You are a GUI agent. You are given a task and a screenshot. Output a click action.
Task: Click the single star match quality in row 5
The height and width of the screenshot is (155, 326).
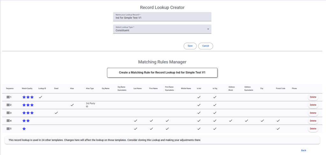click(x=24, y=129)
